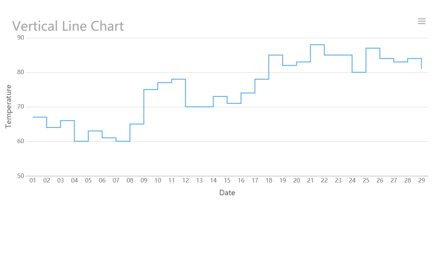Click the x-axis date label "09"
This screenshot has width=445, height=257.
click(144, 180)
